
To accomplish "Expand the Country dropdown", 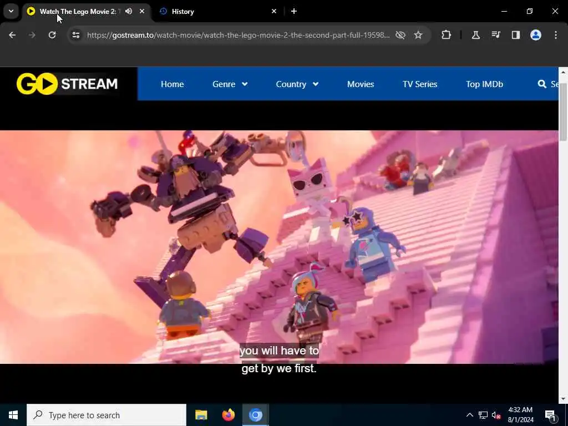I will 297,84.
